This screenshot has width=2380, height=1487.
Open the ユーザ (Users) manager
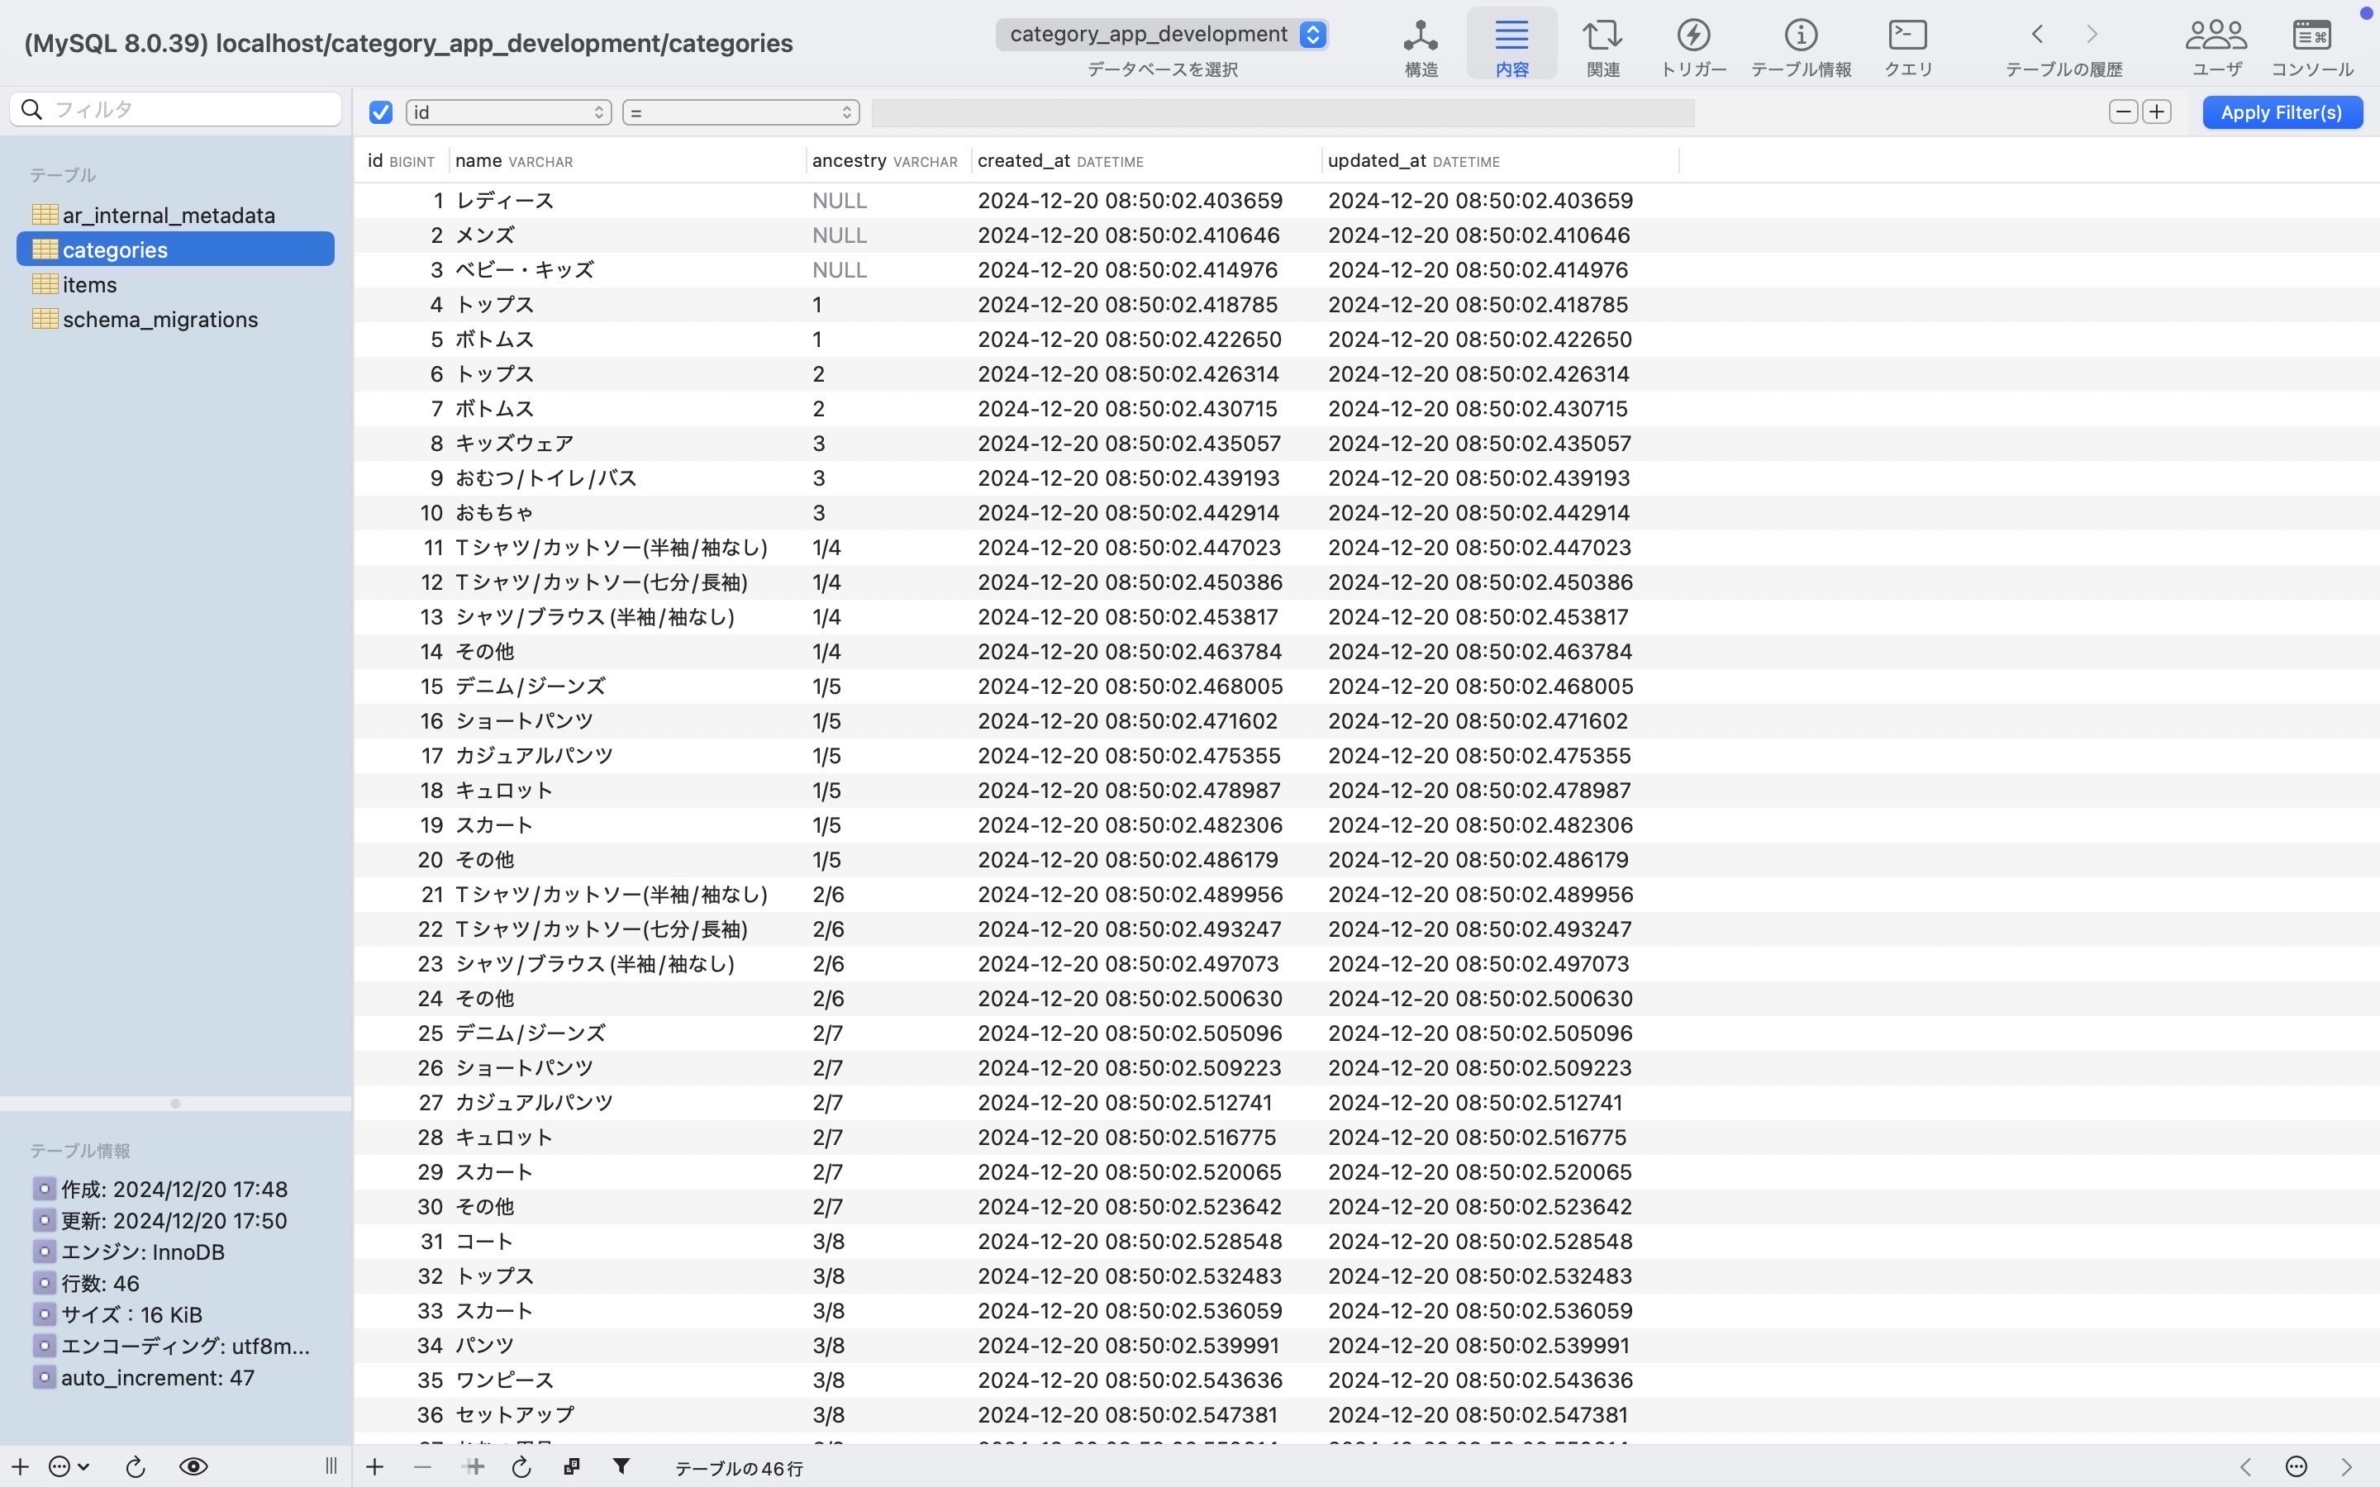point(2215,45)
